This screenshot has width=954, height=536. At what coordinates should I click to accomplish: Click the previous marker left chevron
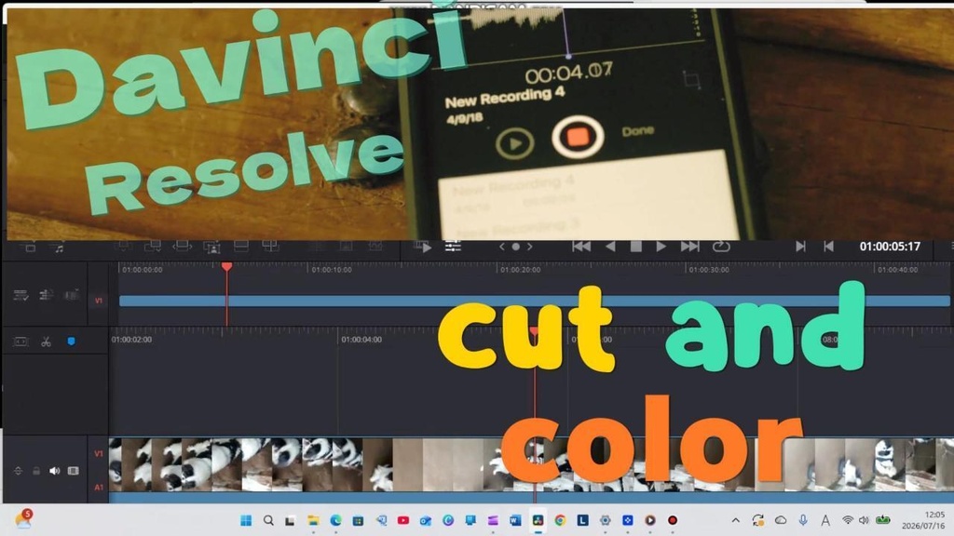[x=502, y=246]
